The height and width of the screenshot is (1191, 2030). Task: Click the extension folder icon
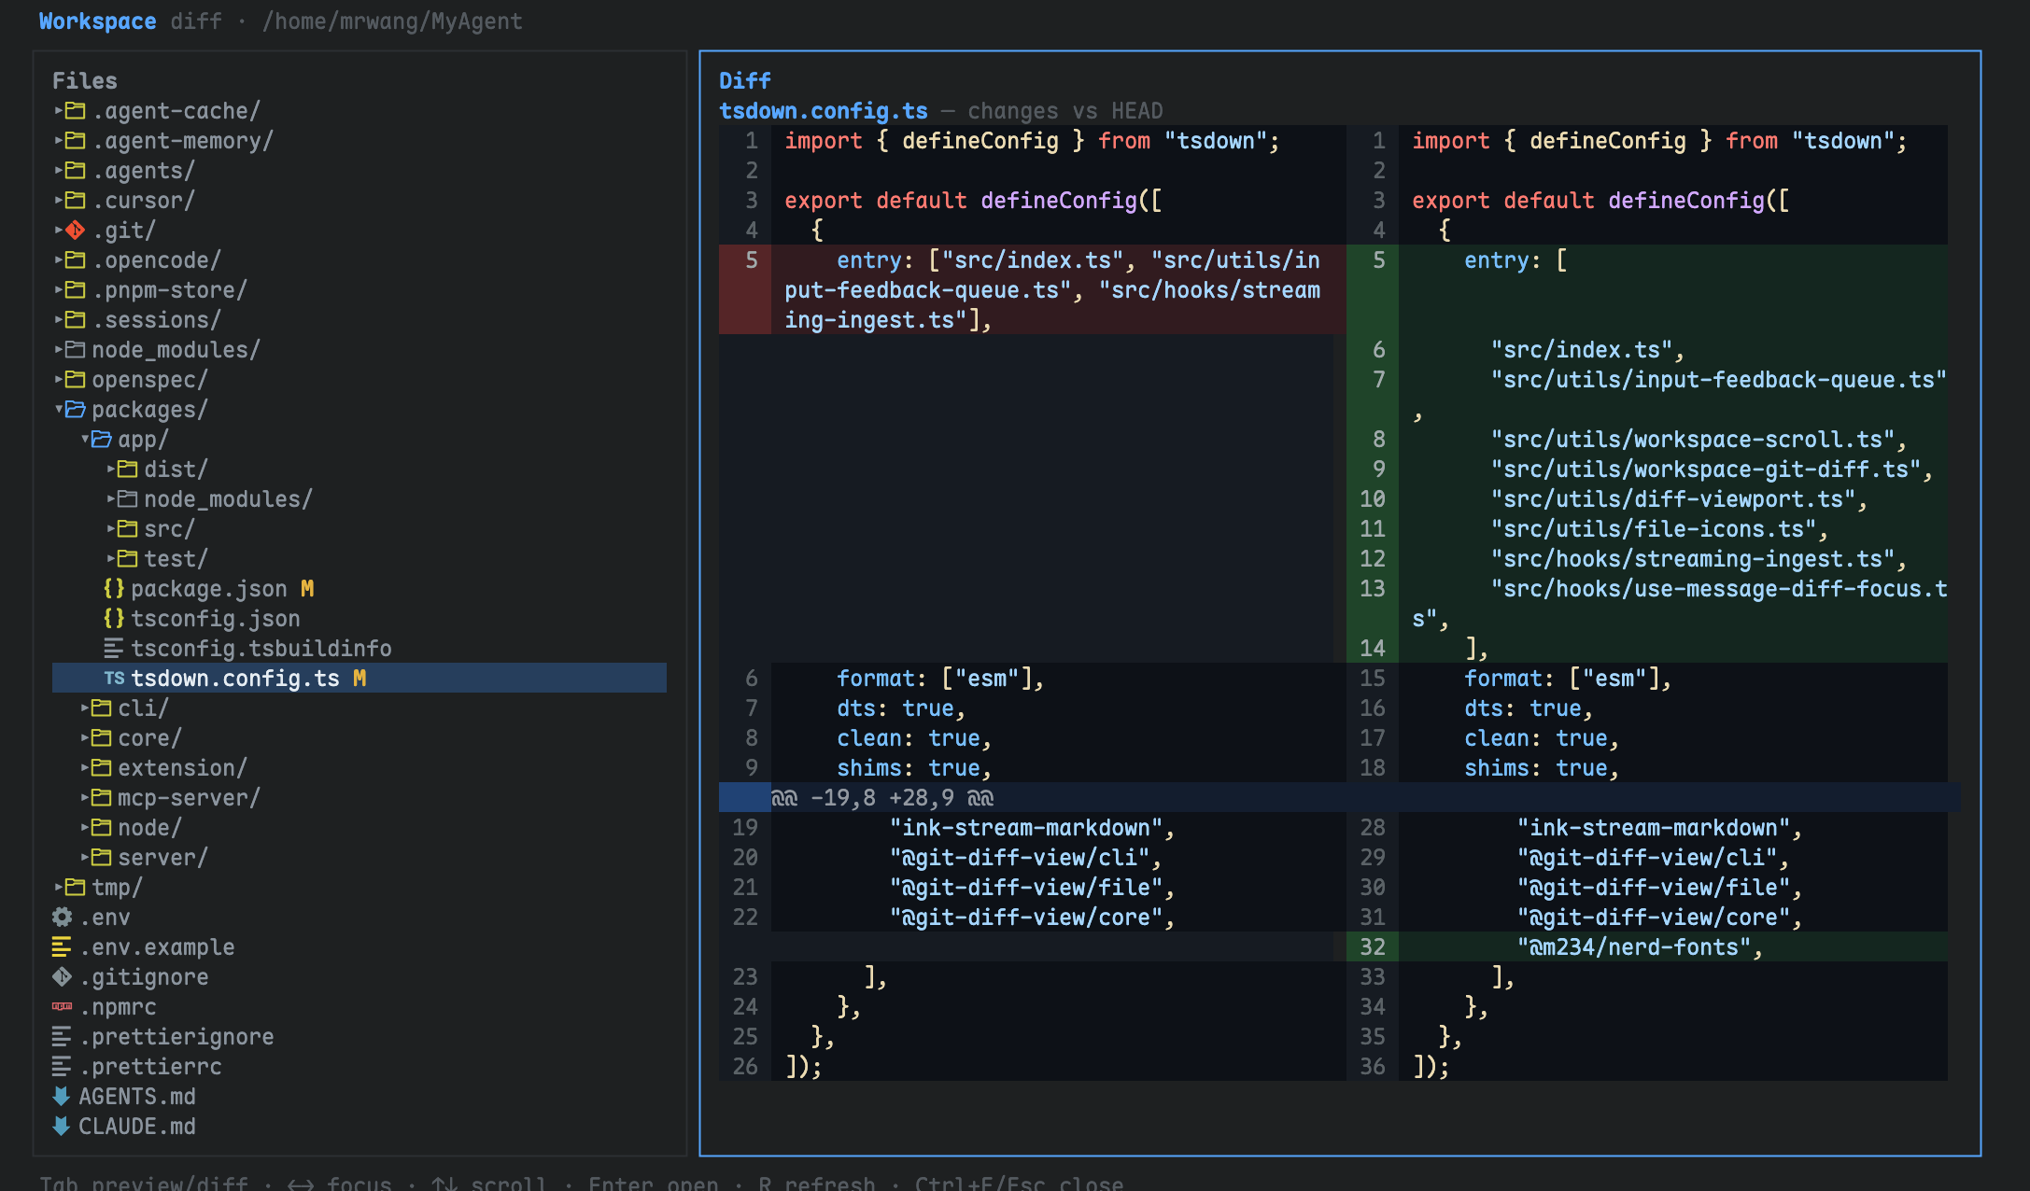pos(102,767)
